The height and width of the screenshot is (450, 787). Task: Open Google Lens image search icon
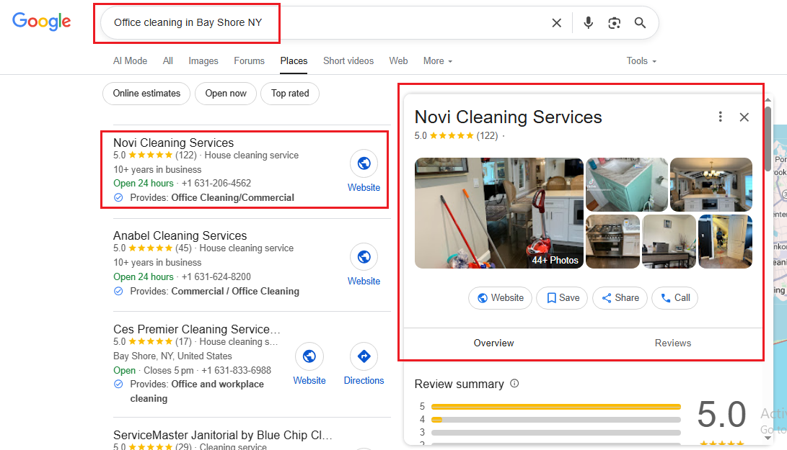coord(614,23)
